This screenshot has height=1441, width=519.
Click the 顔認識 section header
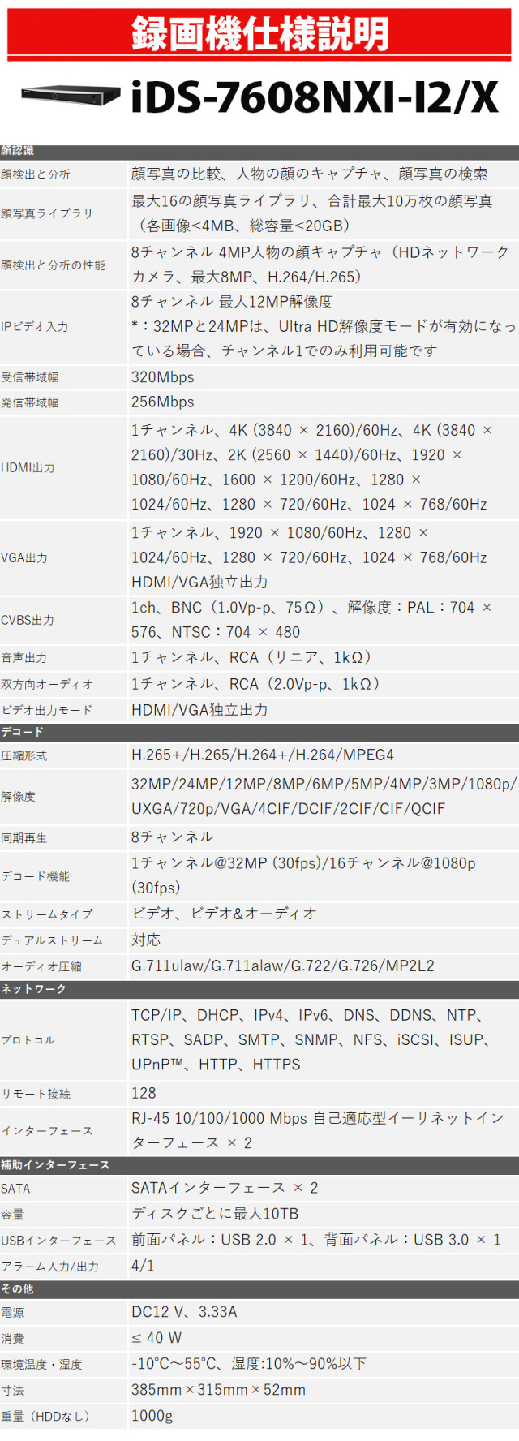click(18, 151)
